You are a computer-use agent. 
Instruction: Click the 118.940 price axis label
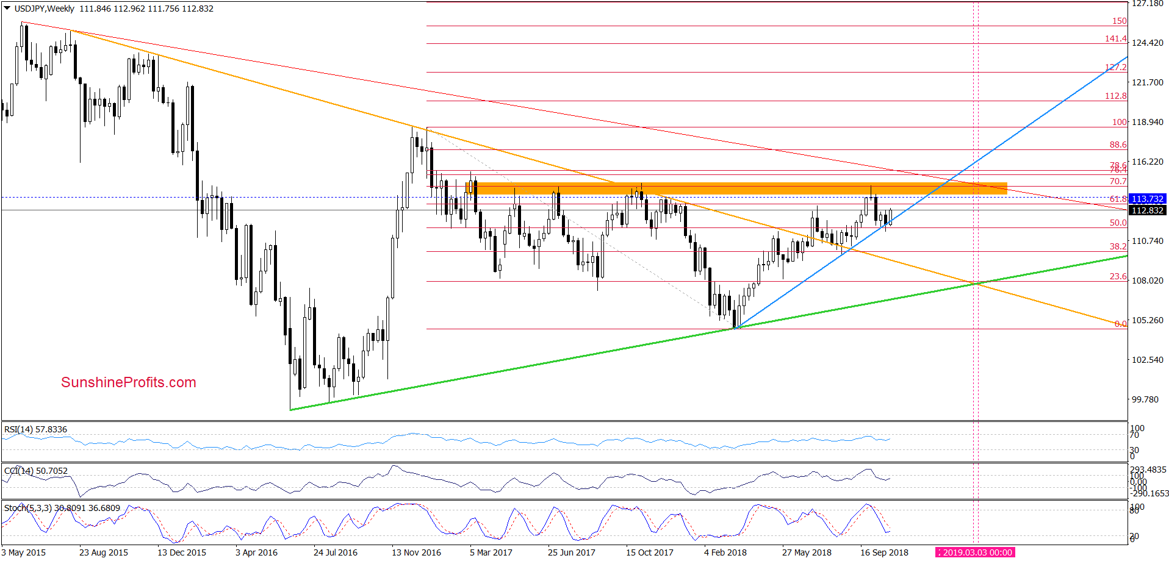pos(1148,122)
